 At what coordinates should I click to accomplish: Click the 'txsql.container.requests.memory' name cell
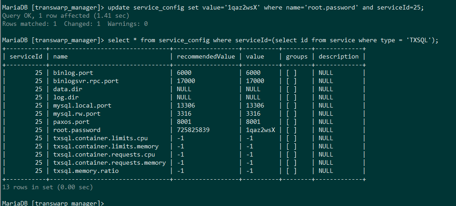pos(110,162)
